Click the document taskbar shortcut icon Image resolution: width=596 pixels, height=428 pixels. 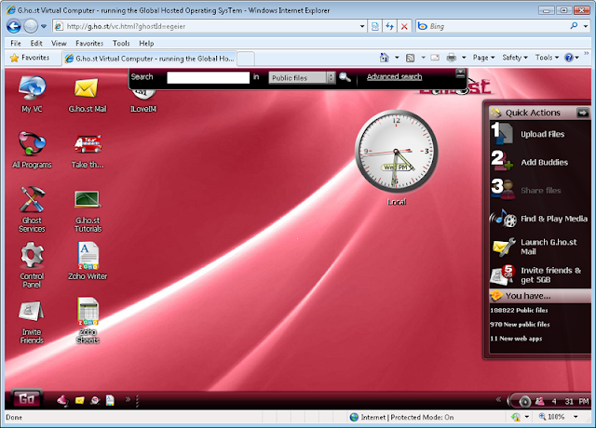coord(110,400)
